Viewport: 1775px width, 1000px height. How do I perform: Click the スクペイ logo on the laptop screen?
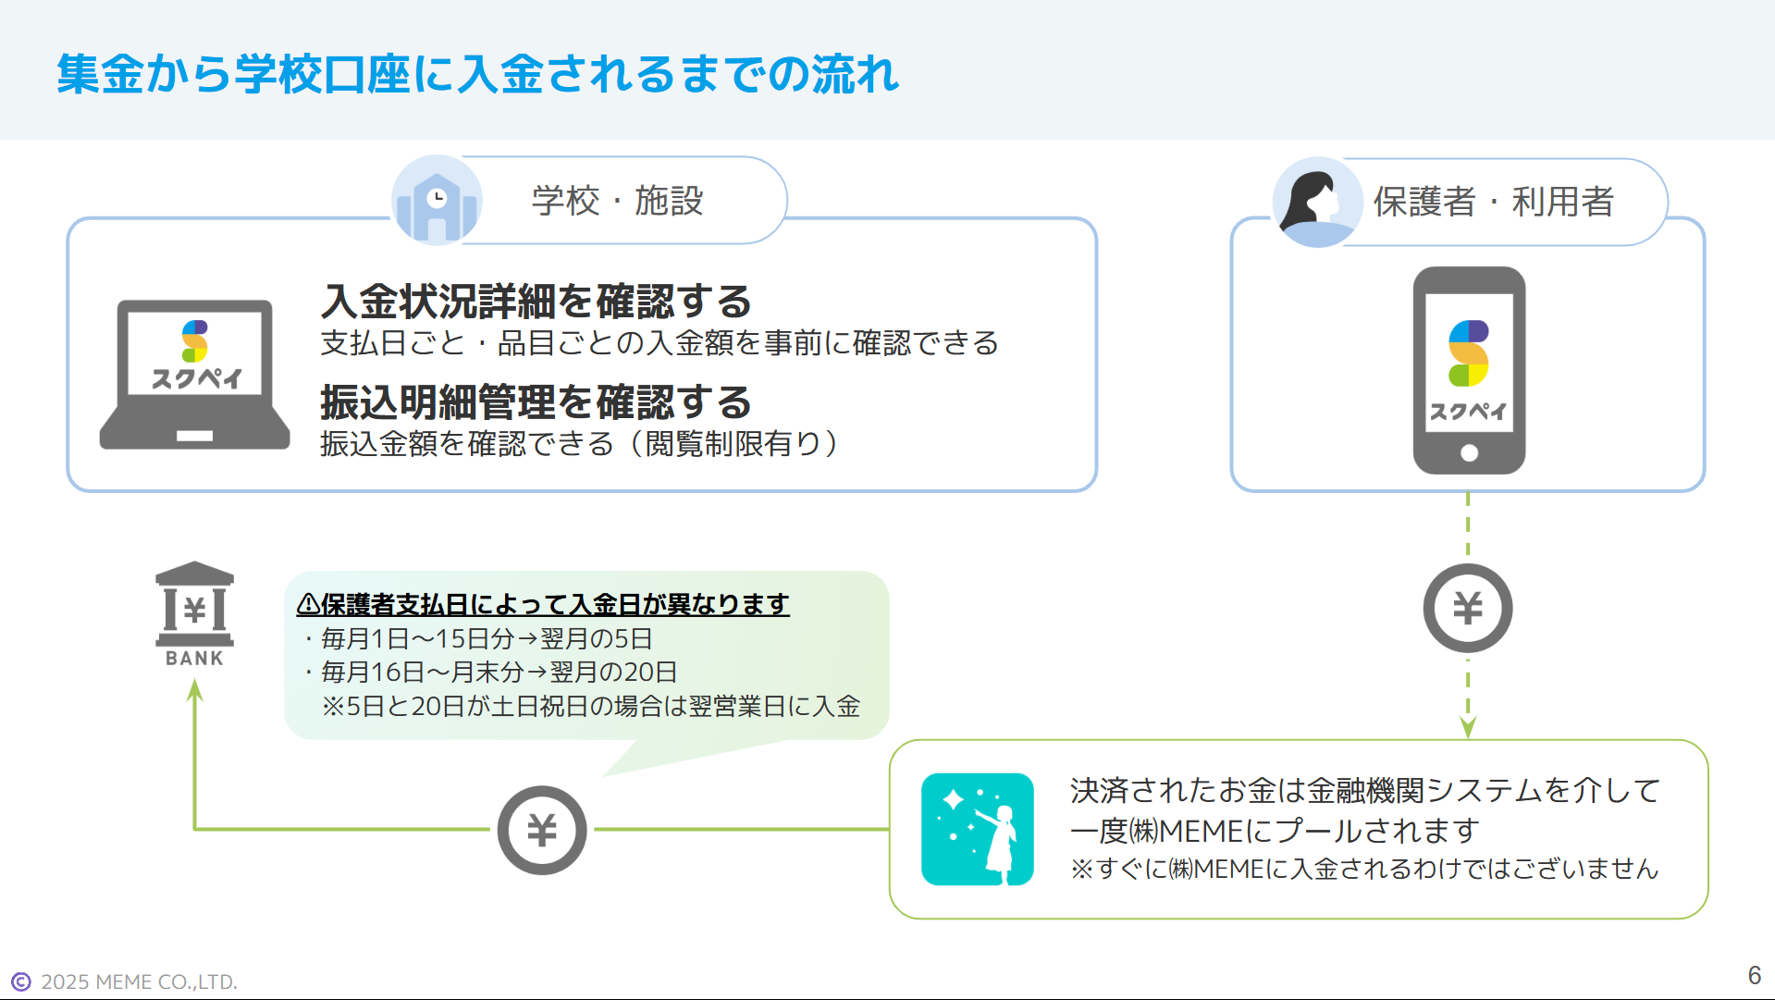194,361
